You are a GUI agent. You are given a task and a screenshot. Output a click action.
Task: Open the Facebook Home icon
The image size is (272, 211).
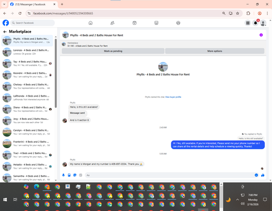[x=90, y=23]
